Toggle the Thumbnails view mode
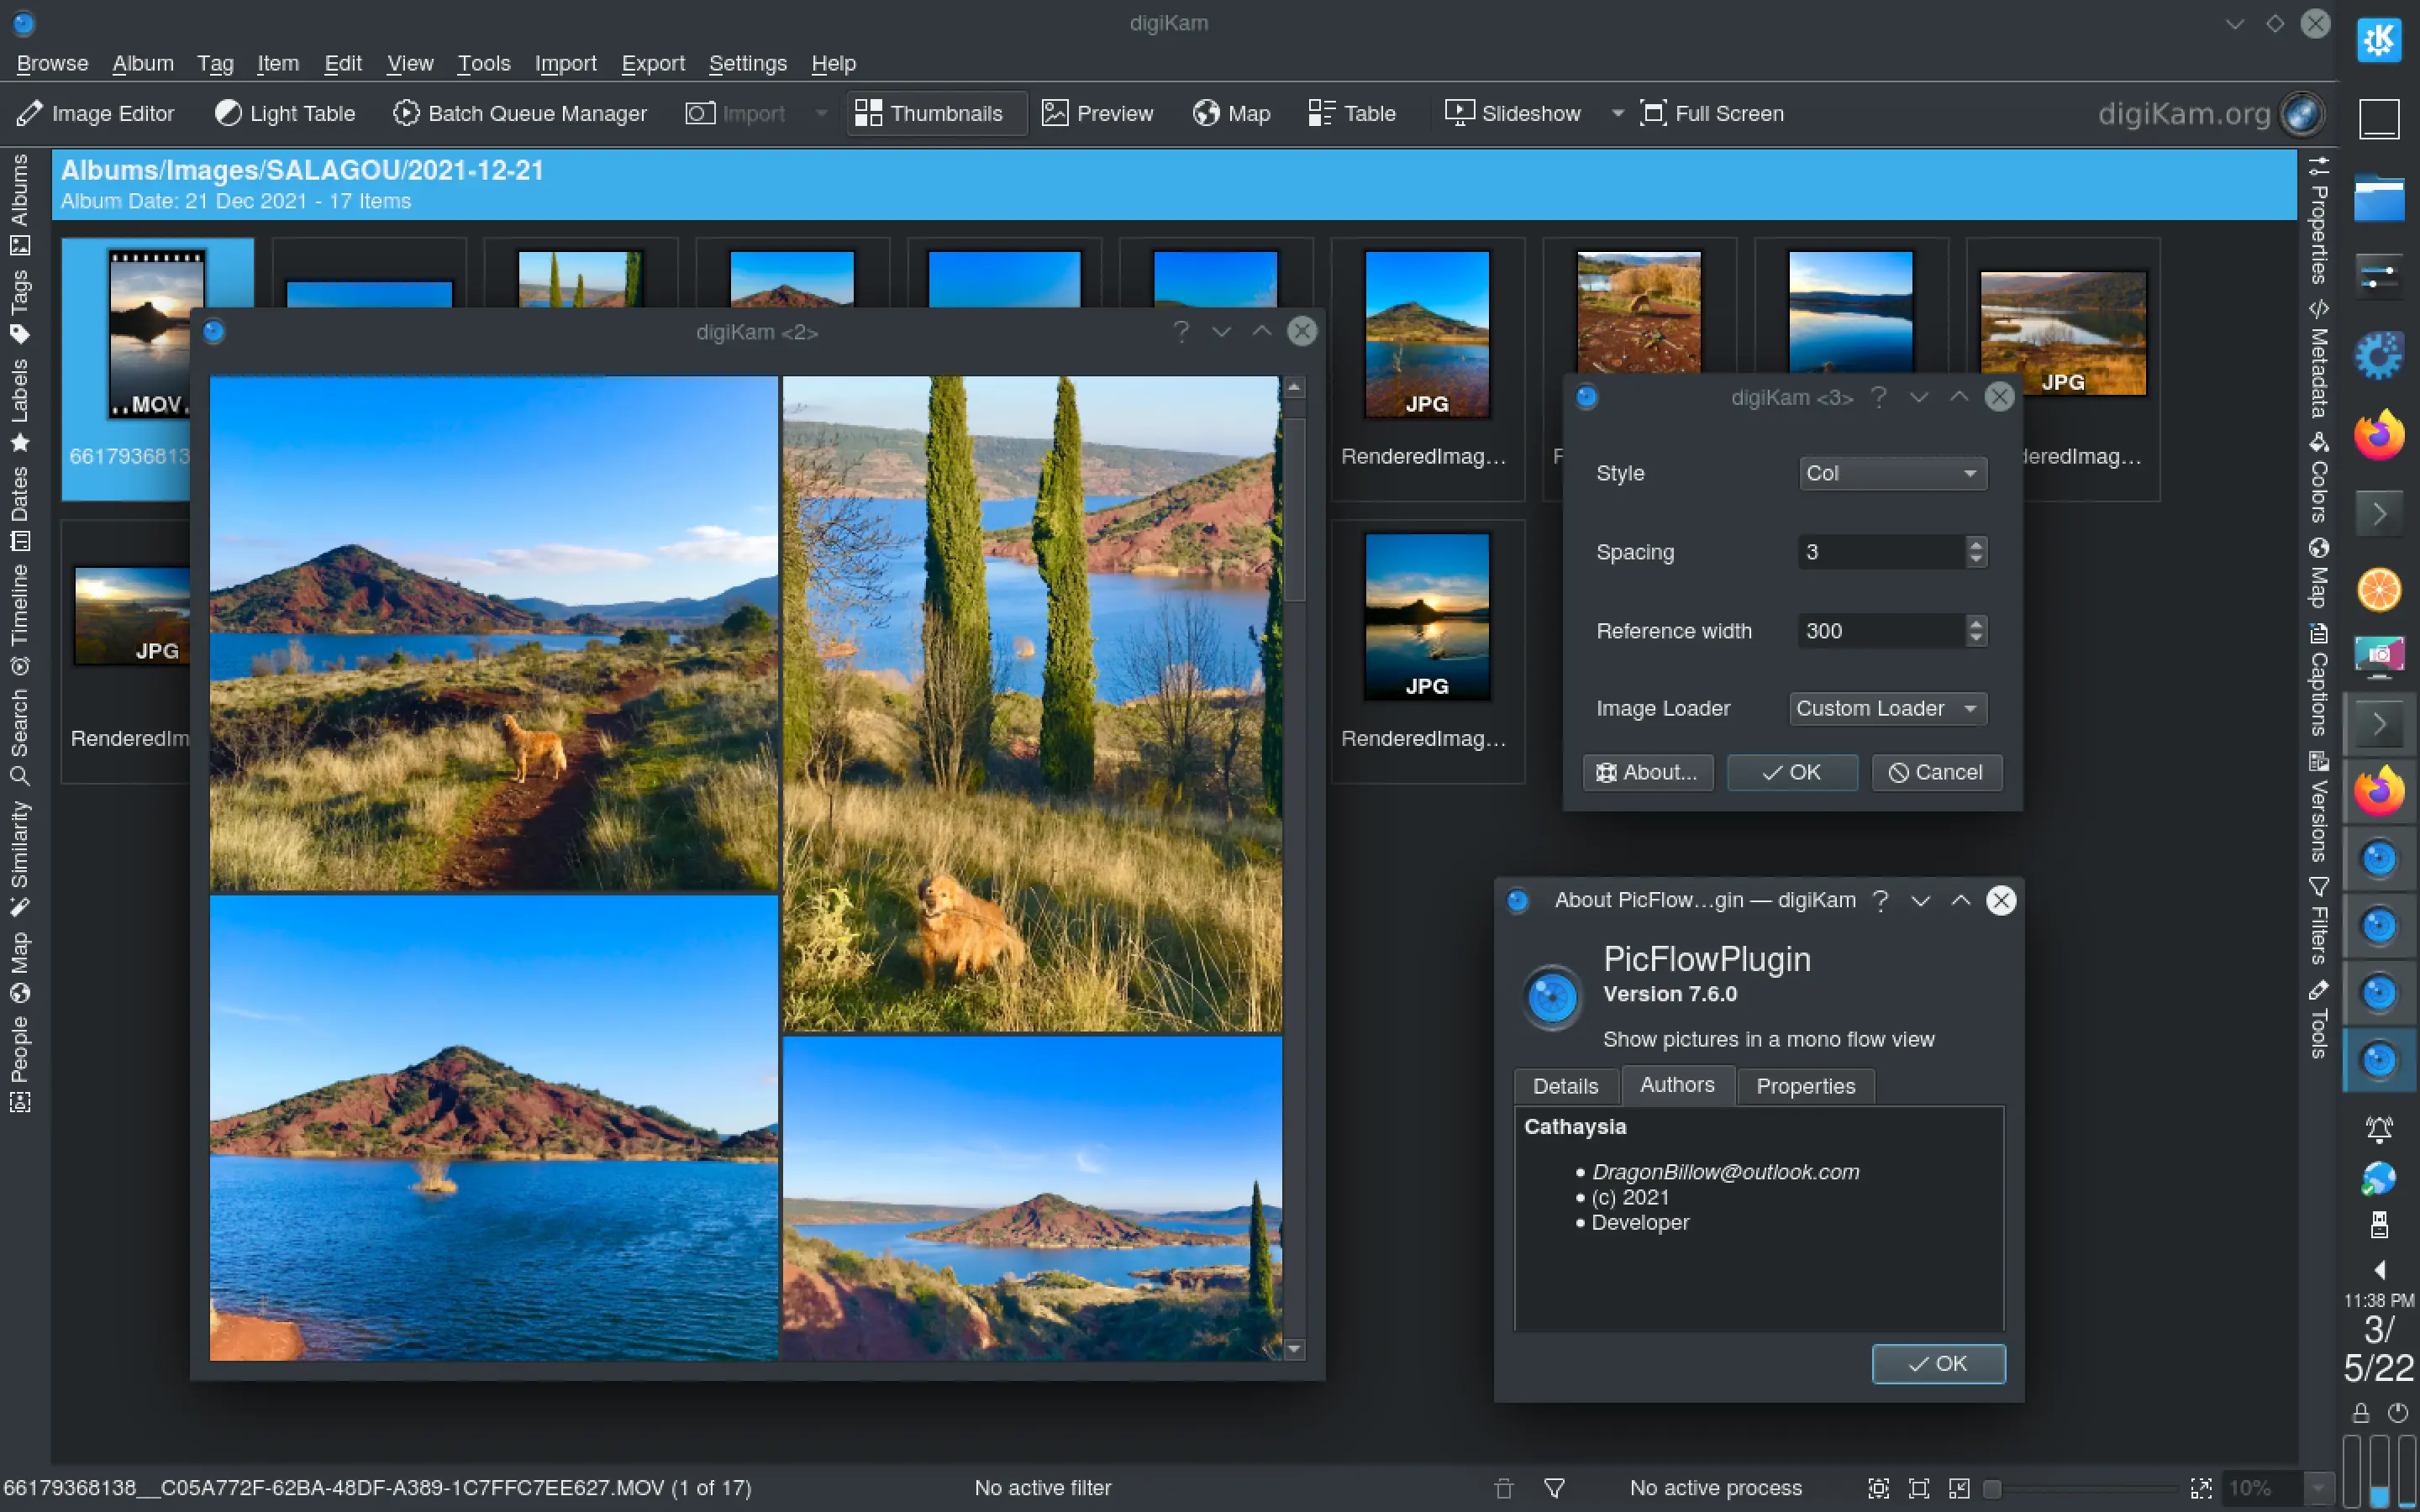The height and width of the screenshot is (1512, 2420). (x=934, y=113)
